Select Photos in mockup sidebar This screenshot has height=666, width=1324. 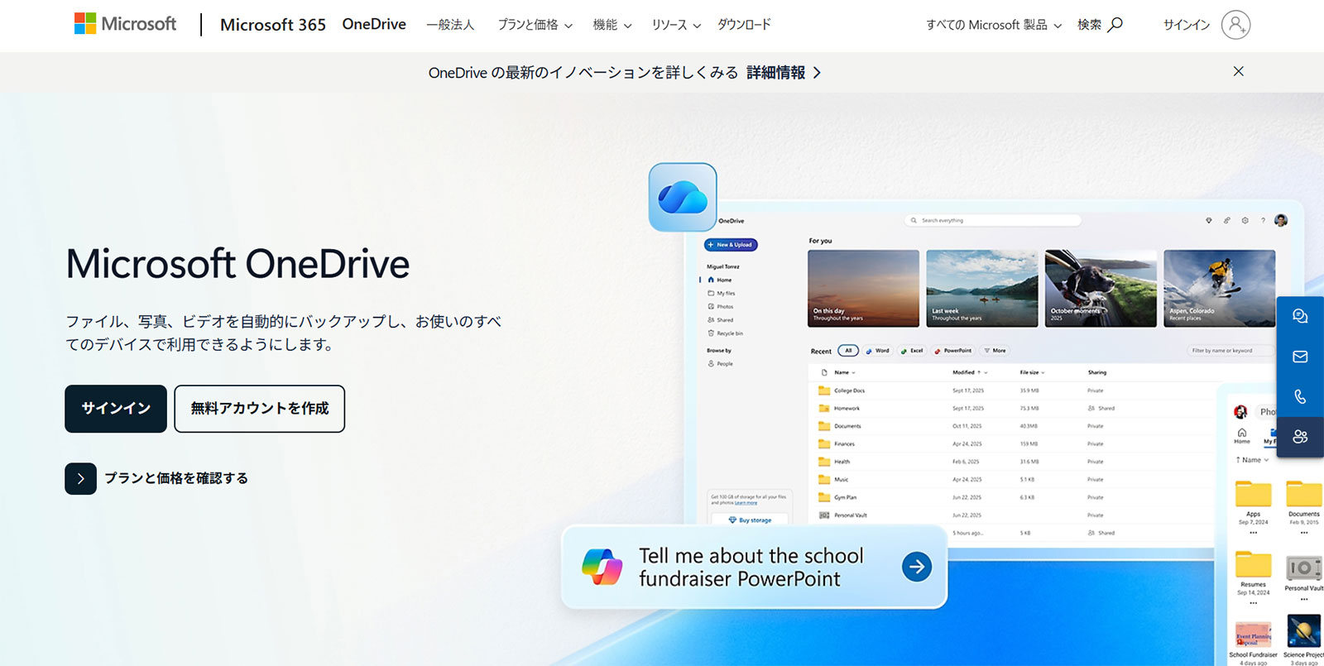(x=721, y=306)
